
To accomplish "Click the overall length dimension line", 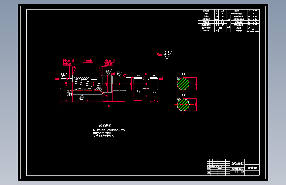I will [x=109, y=107].
